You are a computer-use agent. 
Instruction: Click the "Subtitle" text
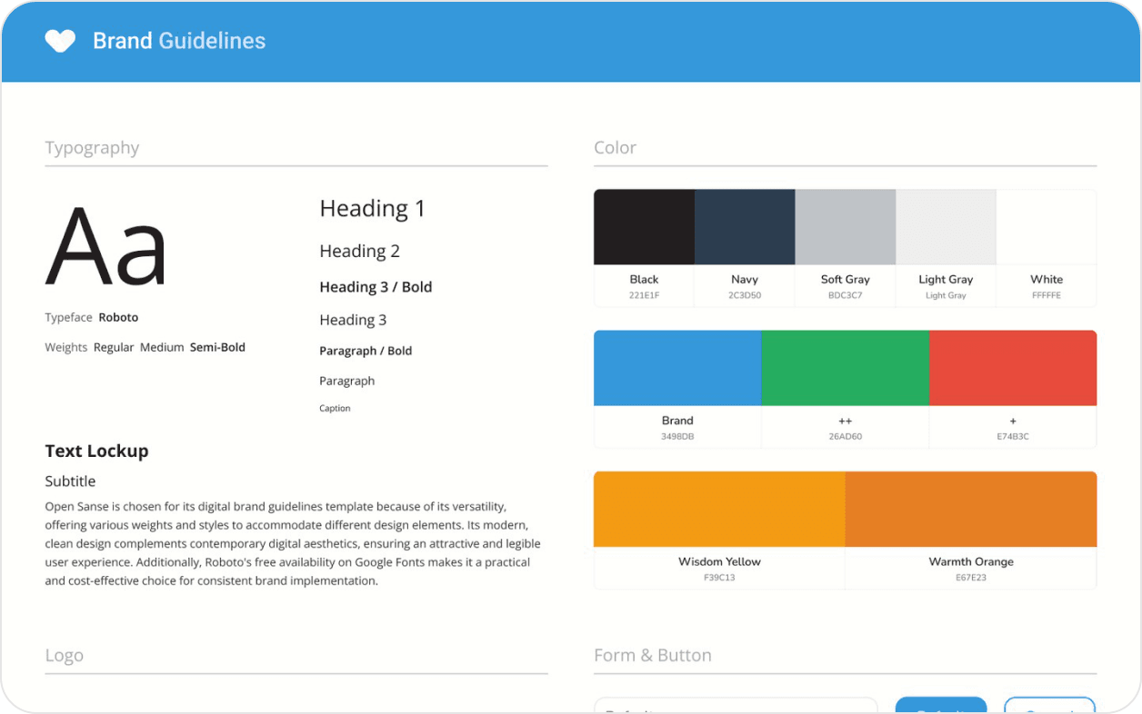(70, 481)
